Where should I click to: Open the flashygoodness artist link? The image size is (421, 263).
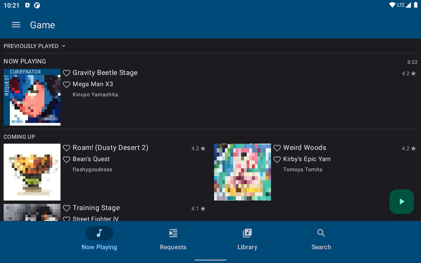coord(92,170)
